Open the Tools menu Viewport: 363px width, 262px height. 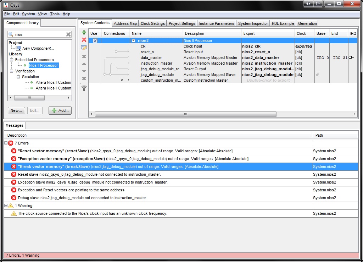[55, 14]
